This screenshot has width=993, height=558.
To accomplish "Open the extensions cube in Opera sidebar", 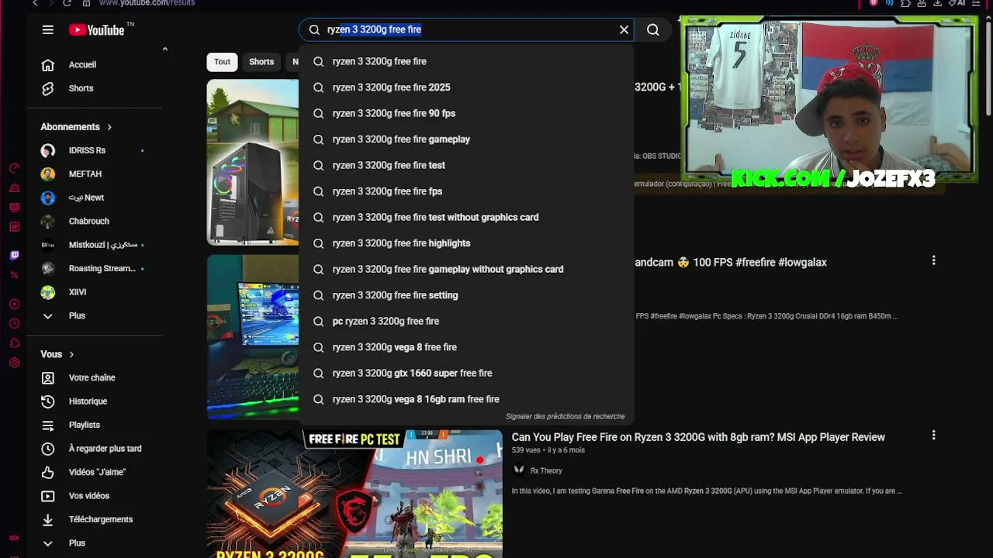I will pos(14,343).
